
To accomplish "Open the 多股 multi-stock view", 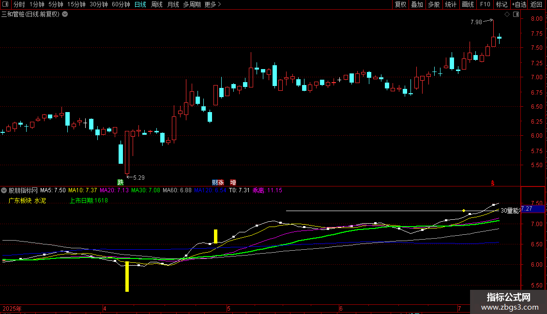I will coord(434,4).
